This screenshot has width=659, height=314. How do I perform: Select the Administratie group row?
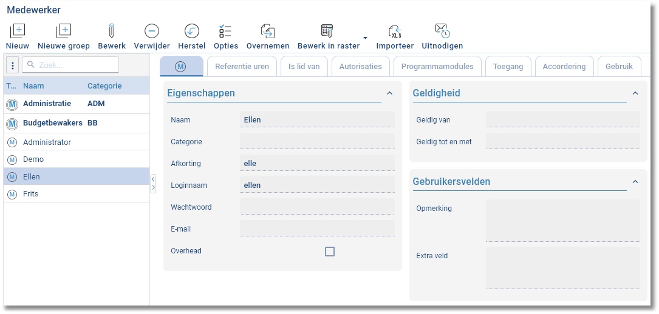pos(47,104)
